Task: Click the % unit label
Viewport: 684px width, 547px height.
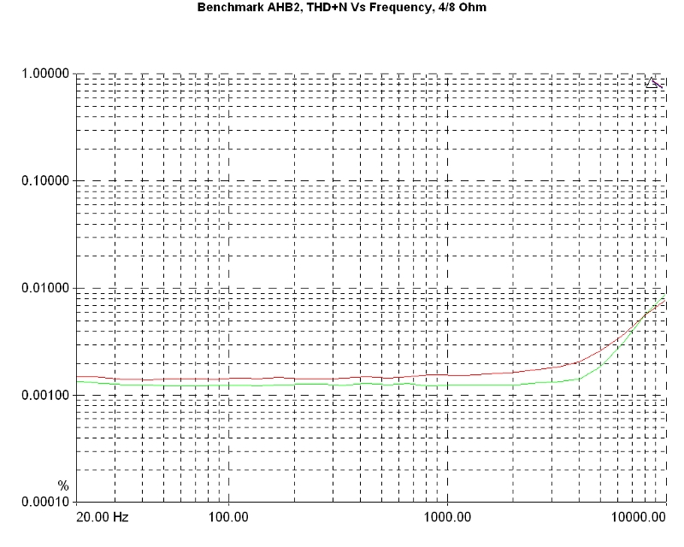Action: [x=63, y=485]
